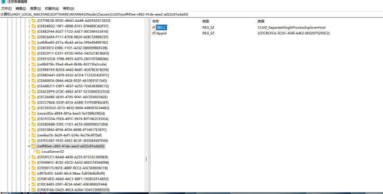
Task: Click the ab string icon beside AppId
Action: pyautogui.click(x=154, y=33)
